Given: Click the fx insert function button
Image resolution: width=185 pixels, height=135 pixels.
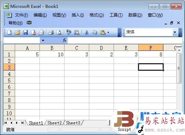Looking at the screenshot, I should click(x=65, y=41).
